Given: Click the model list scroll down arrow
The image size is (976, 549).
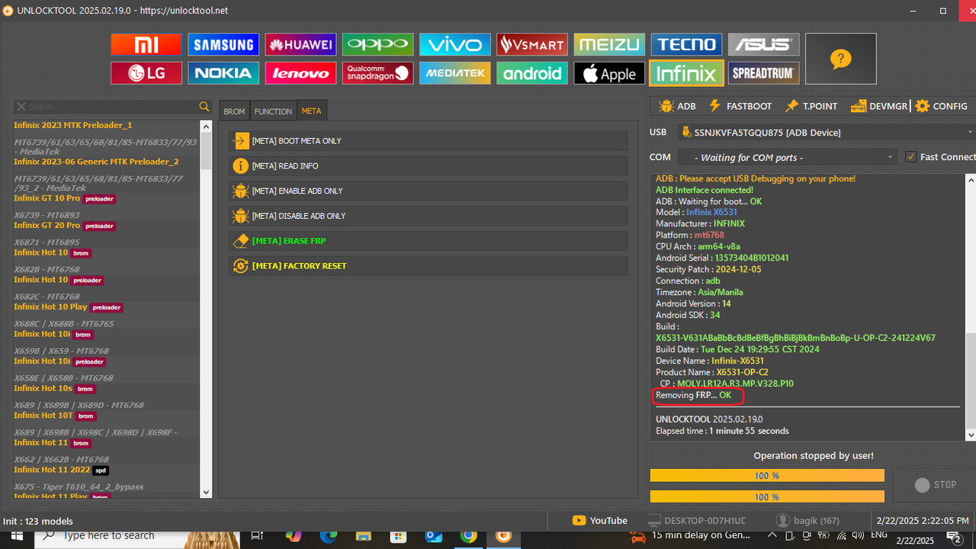Looking at the screenshot, I should pos(206,493).
